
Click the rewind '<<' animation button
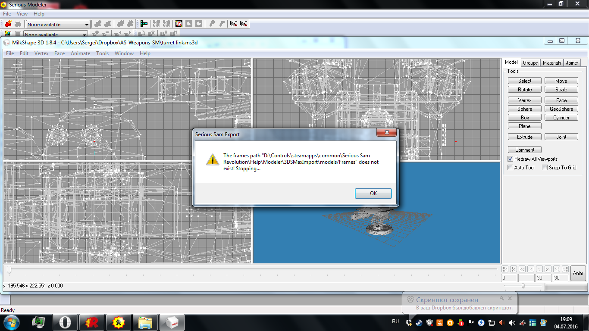click(x=522, y=269)
